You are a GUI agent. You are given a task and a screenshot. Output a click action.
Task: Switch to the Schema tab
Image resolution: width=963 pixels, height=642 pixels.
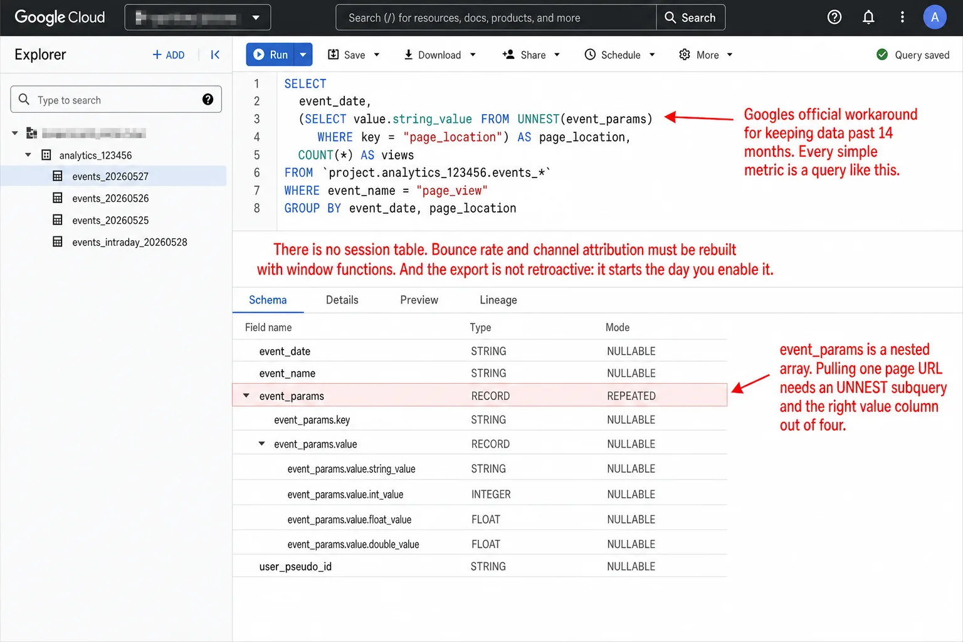coord(268,300)
